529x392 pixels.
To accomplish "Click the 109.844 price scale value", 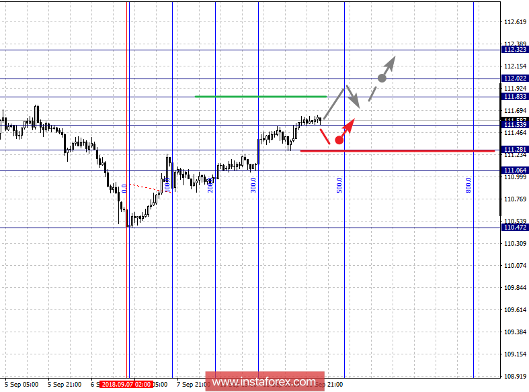I will [x=515, y=287].
